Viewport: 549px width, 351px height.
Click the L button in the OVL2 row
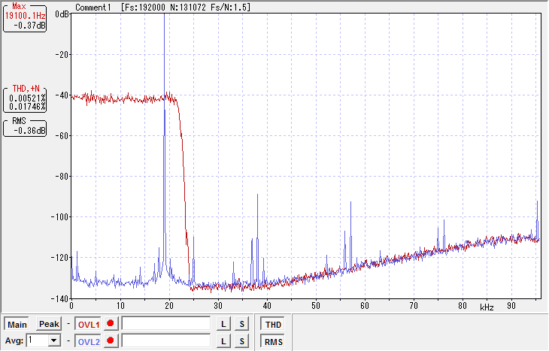point(223,340)
